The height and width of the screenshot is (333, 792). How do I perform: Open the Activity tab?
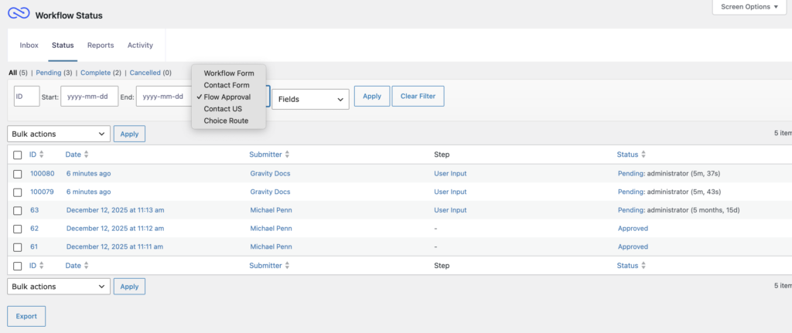[x=140, y=46]
